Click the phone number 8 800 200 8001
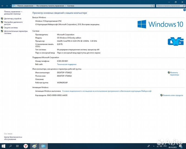This screenshot has width=186, height=149. pyautogui.click(x=63, y=61)
